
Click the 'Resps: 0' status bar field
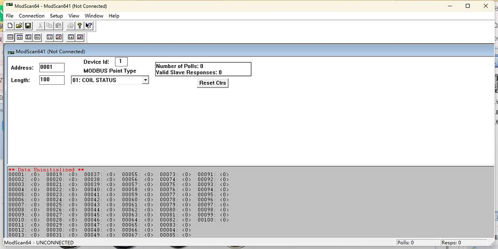pos(464,243)
